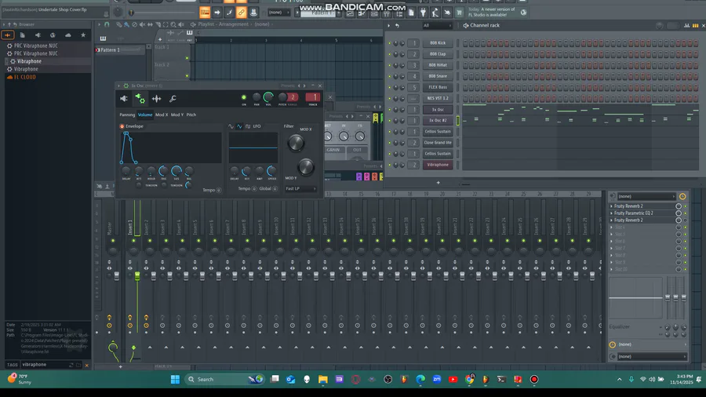Select the playlist zoom magnifier tool
Image resolution: width=706 pixels, height=397 pixels.
point(173,25)
